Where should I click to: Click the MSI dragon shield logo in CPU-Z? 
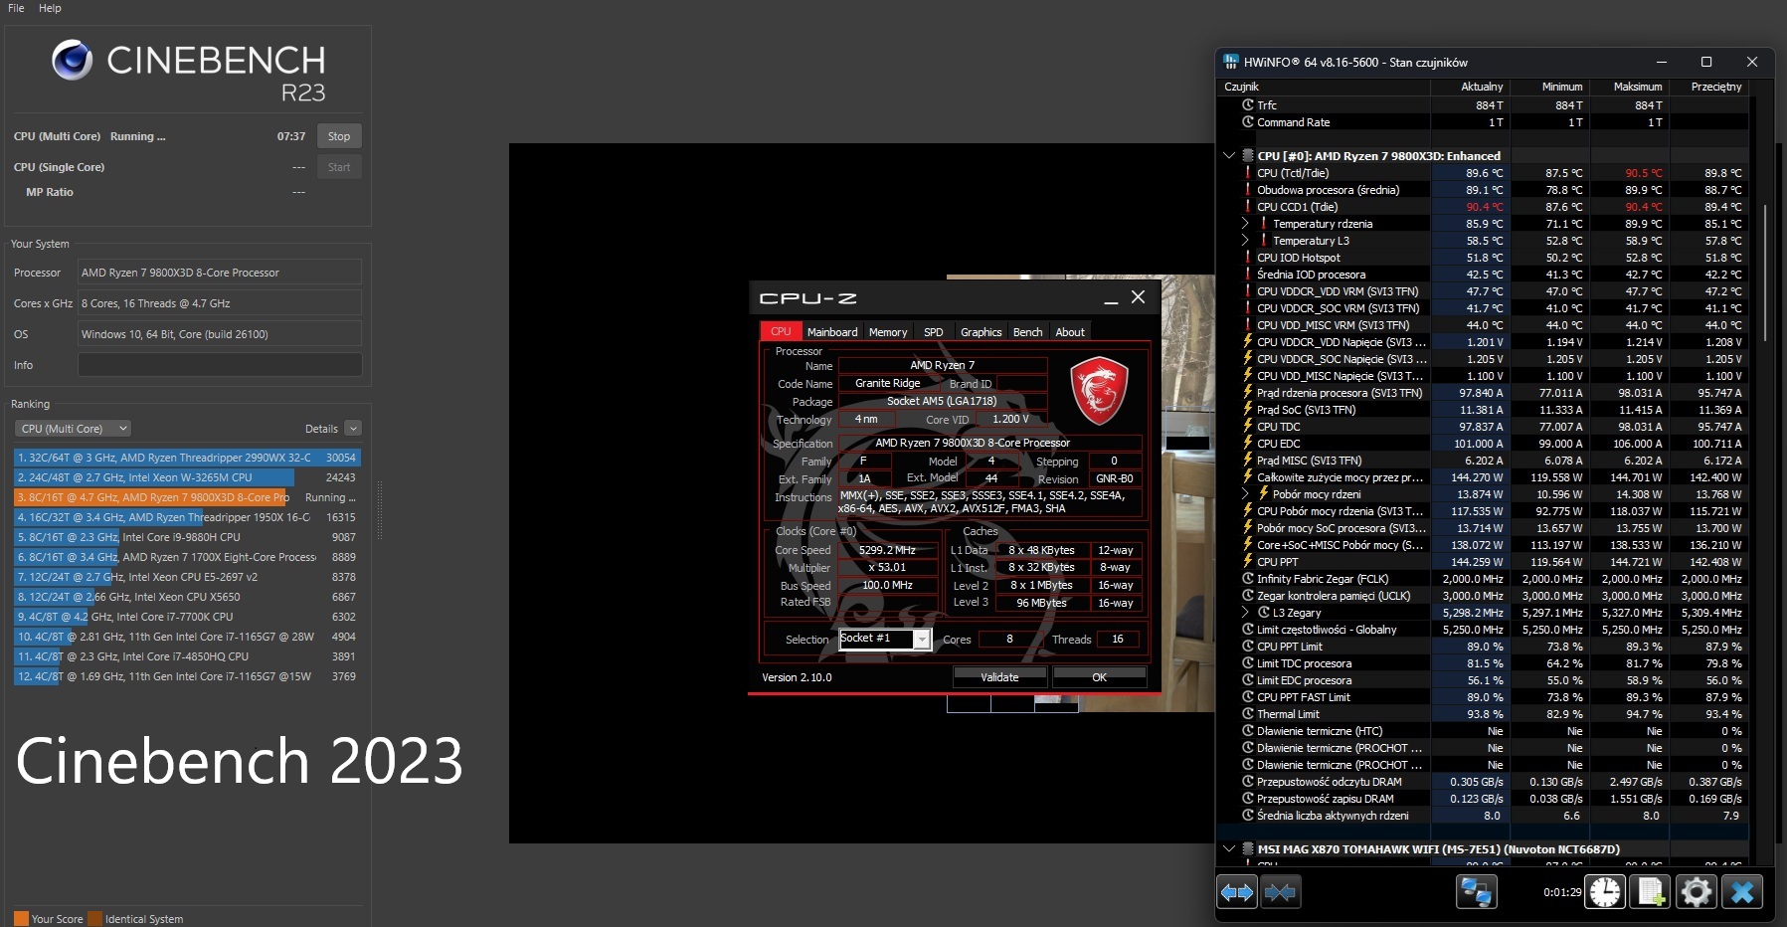pyautogui.click(x=1099, y=391)
